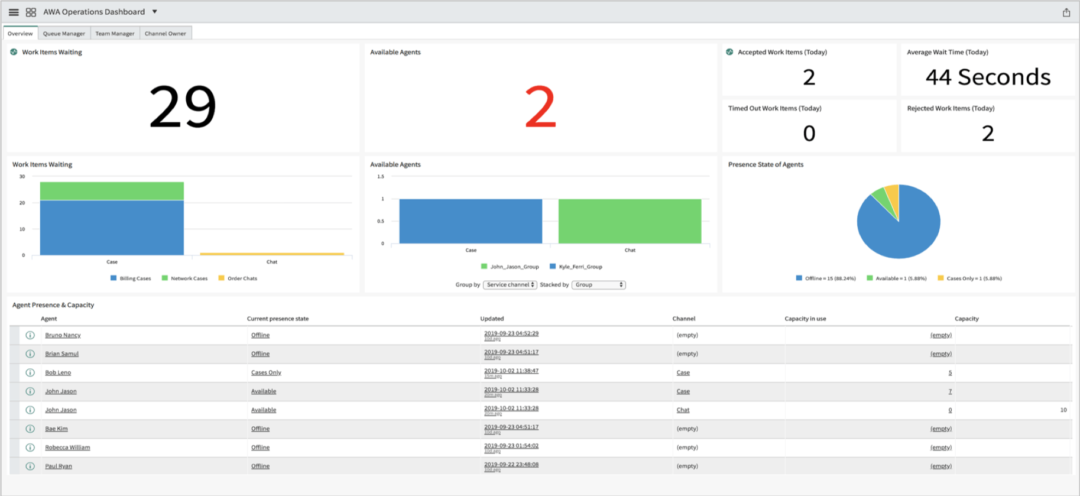Open the Bob Leno agent link
This screenshot has width=1080, height=496.
[58, 372]
